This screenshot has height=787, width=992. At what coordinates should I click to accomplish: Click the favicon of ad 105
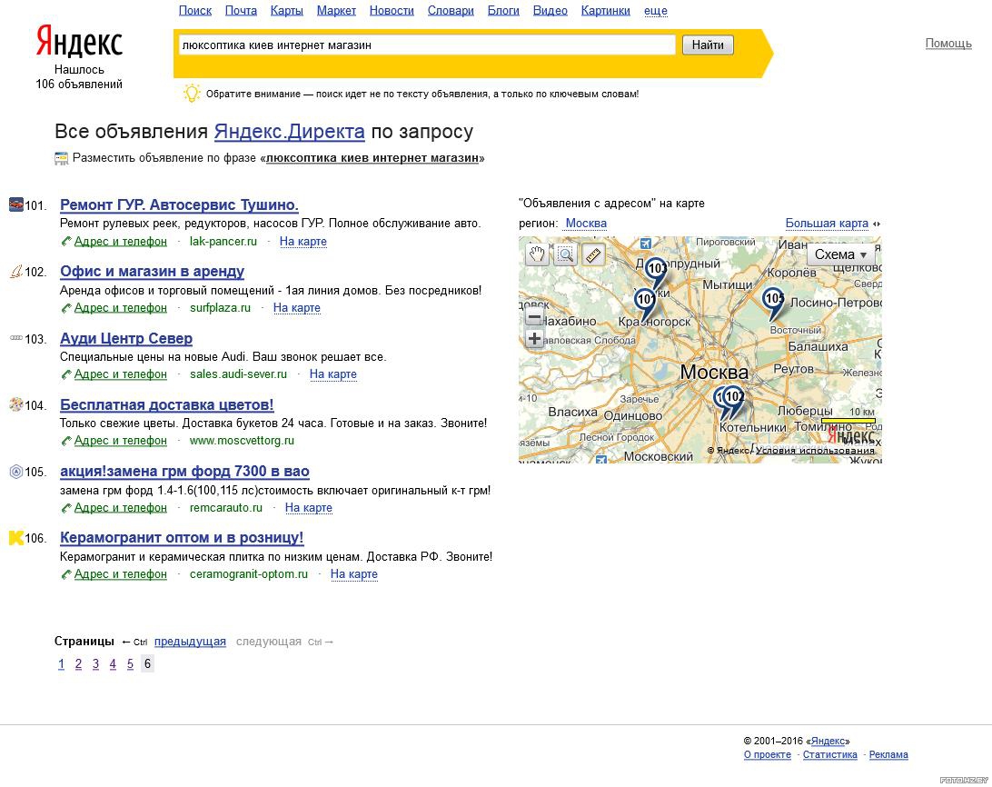pos(16,472)
